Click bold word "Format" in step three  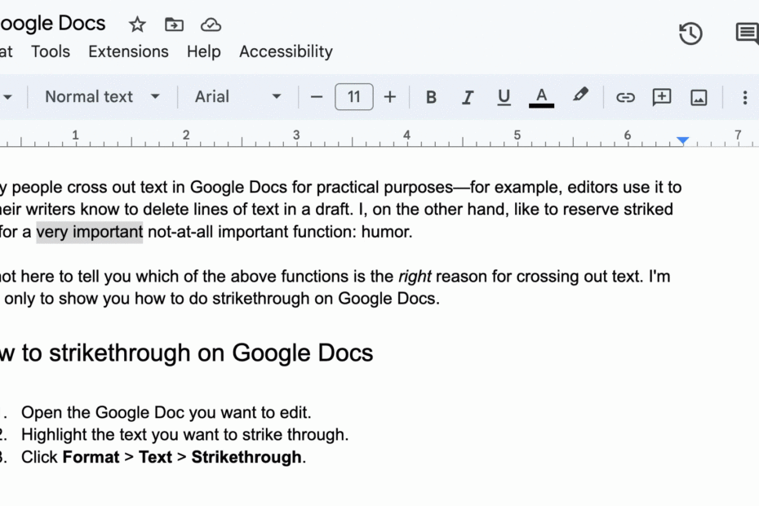91,457
